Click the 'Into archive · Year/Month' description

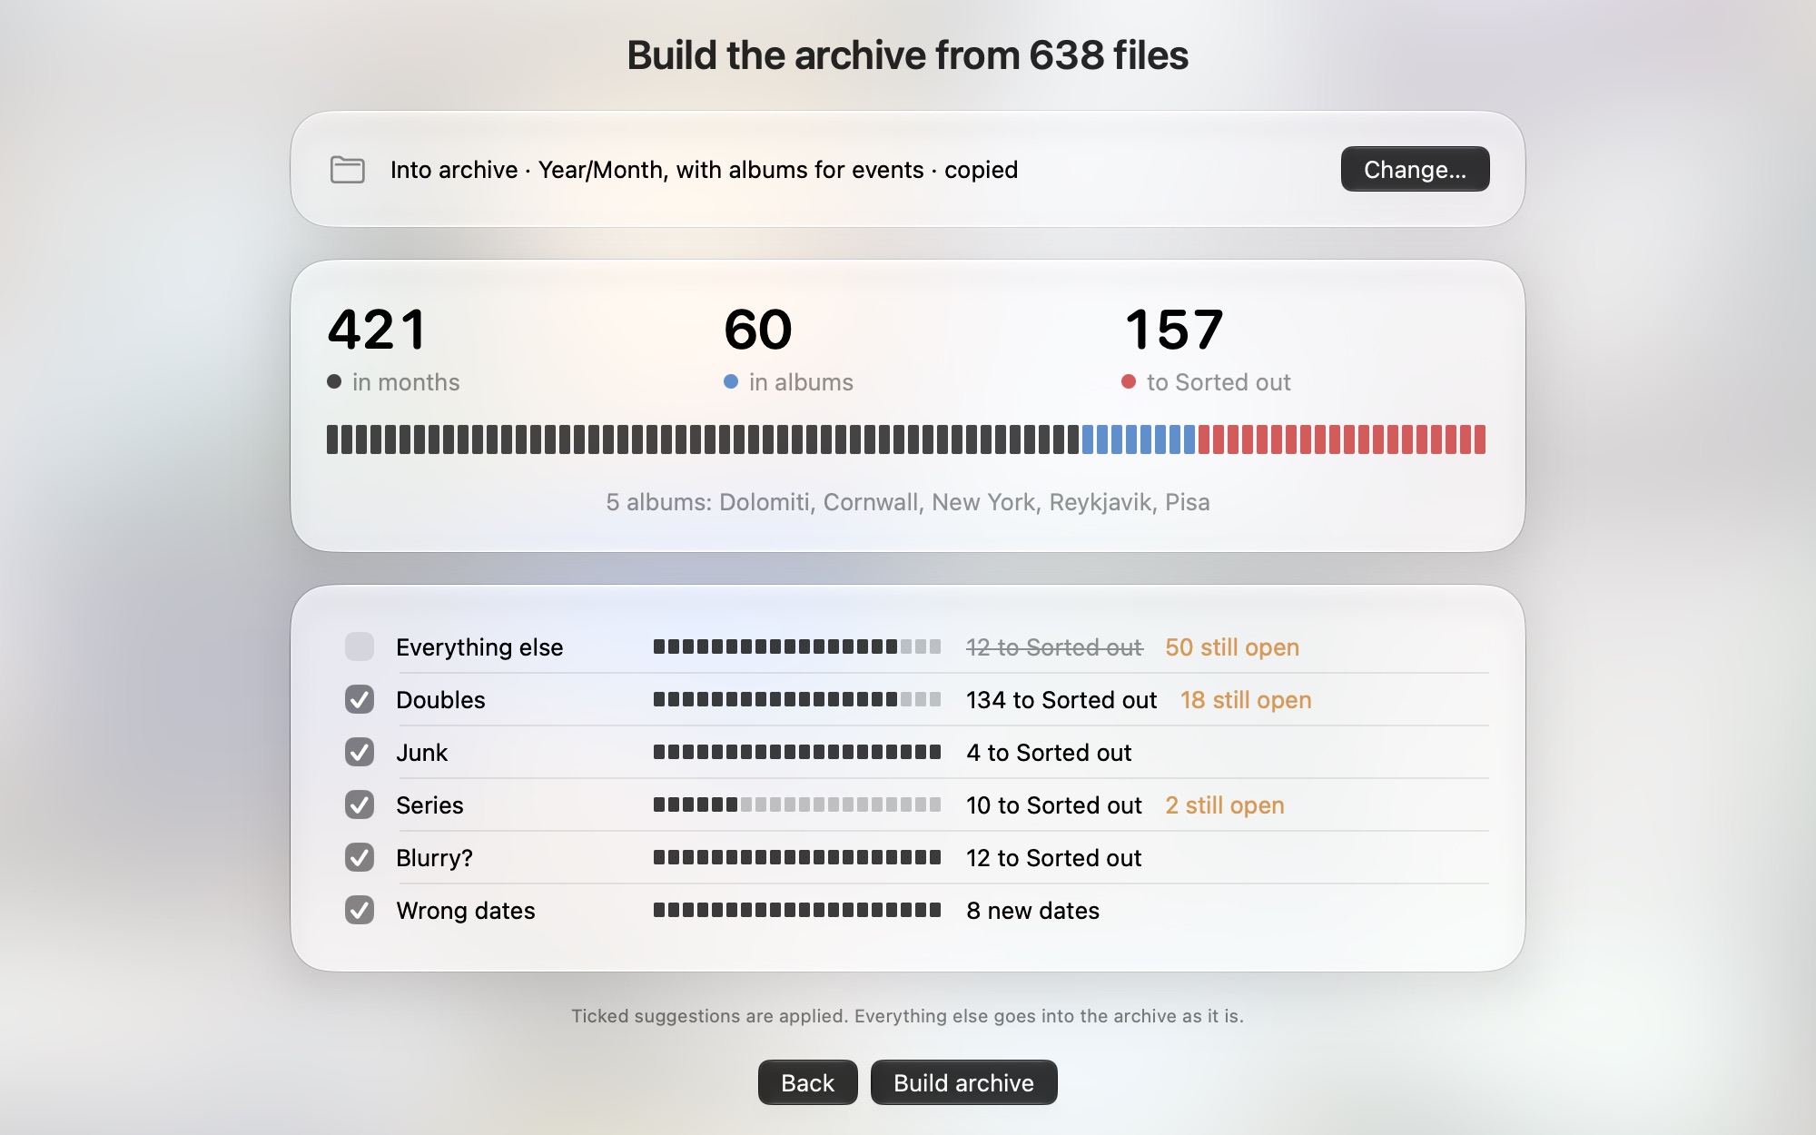tap(704, 170)
